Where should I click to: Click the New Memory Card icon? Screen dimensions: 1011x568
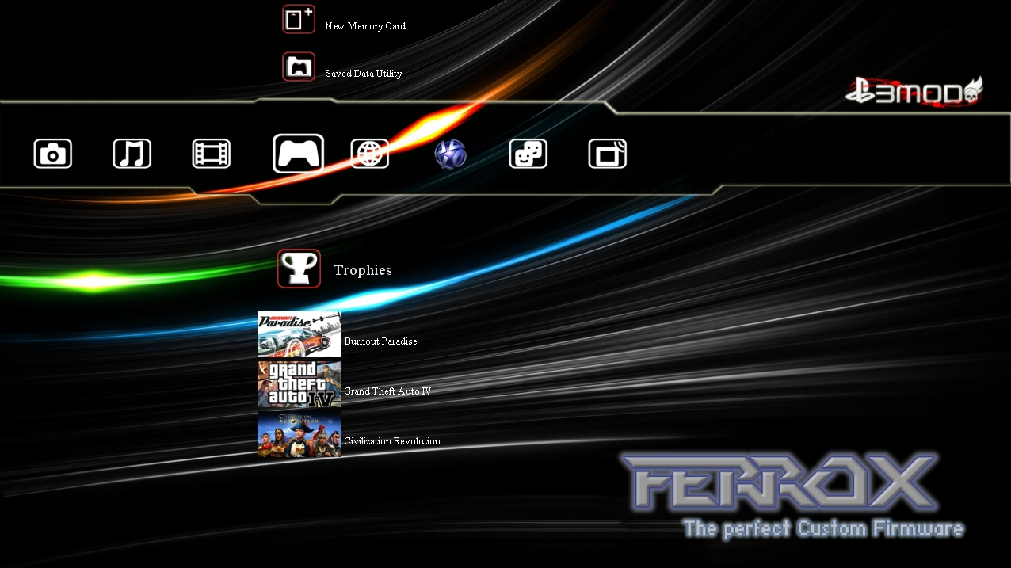click(299, 20)
